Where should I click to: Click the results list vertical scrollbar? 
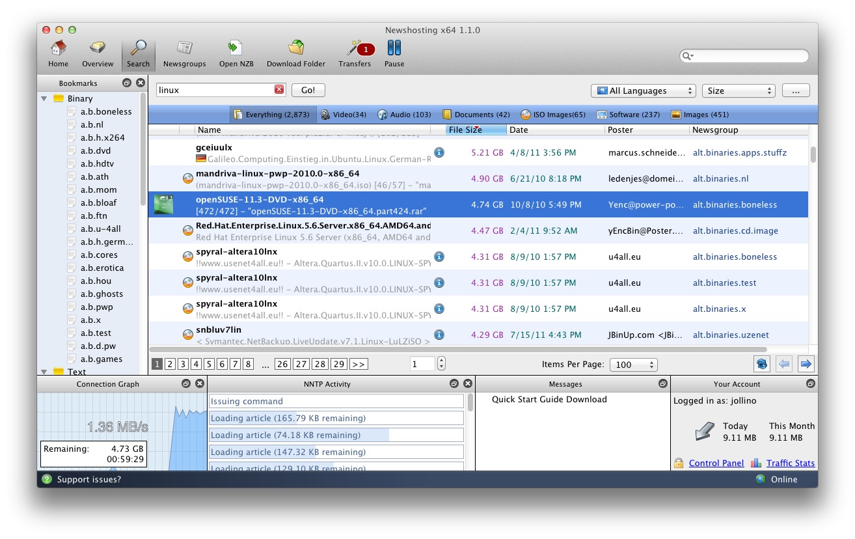pyautogui.click(x=813, y=154)
